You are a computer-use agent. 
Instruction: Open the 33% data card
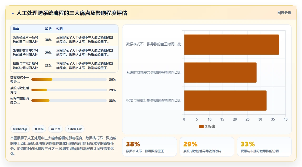[x=264, y=147]
